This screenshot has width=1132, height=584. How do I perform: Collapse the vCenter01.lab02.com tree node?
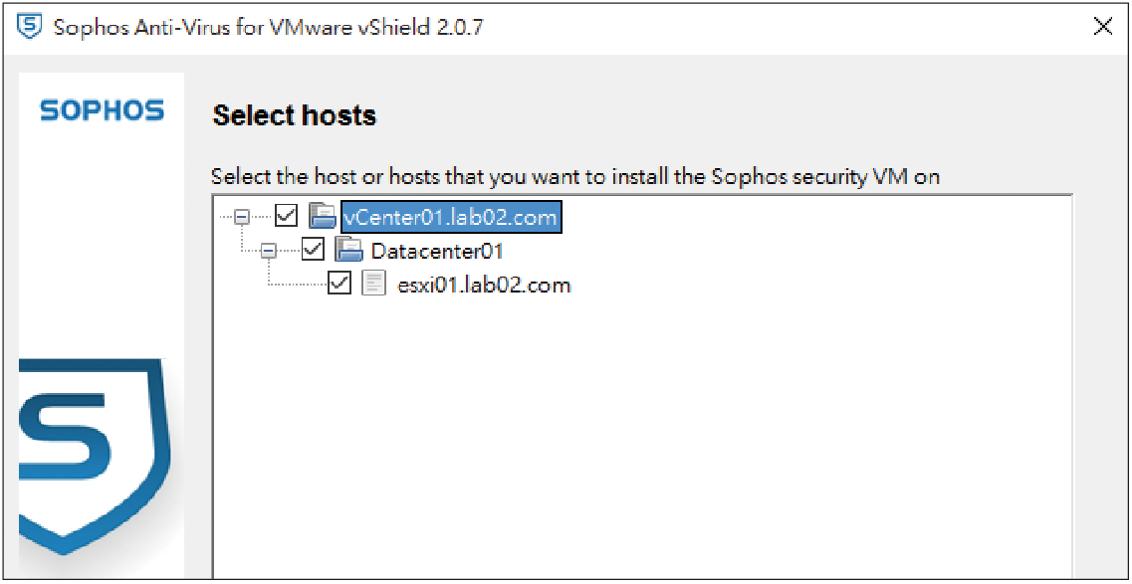242,216
